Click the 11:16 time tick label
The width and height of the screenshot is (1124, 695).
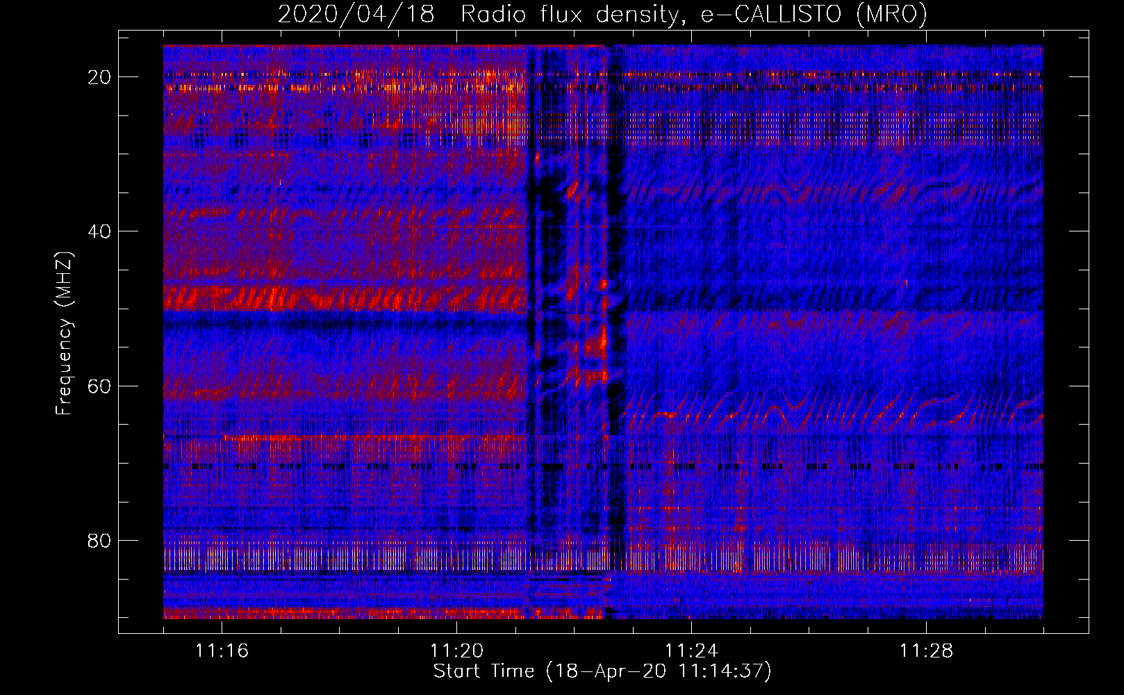[222, 651]
